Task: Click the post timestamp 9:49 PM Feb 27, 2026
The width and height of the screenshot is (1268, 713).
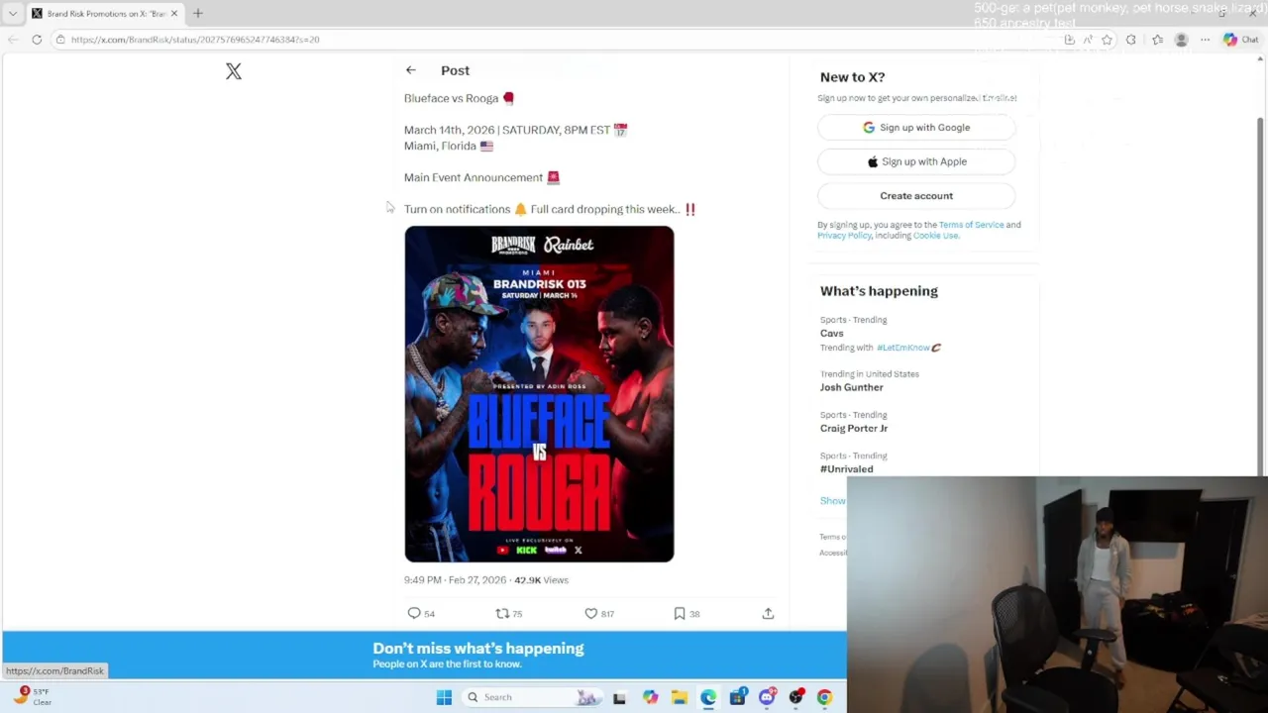Action: pyautogui.click(x=455, y=580)
